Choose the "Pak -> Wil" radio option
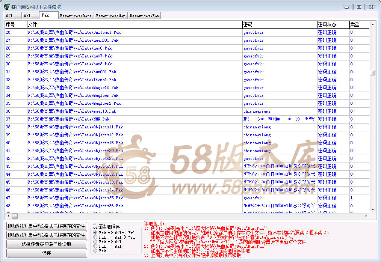Viewport: 381px width, 262px height. click(95, 242)
